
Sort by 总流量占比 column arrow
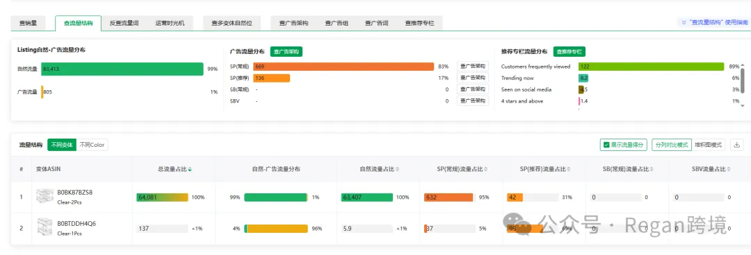point(190,169)
